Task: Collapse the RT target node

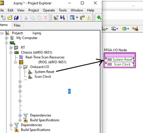Action: coord(6,43)
